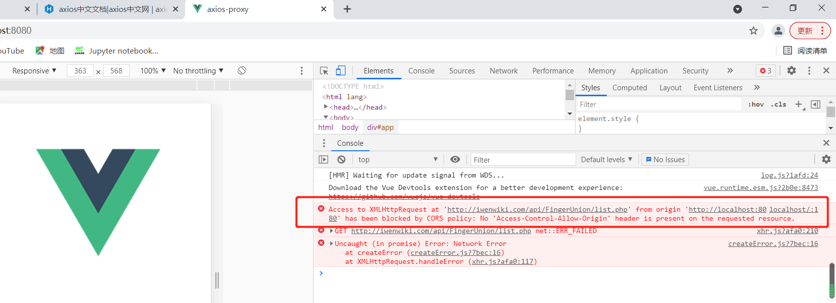Open device toolbar more options menu
The image size is (836, 303).
coord(302,71)
